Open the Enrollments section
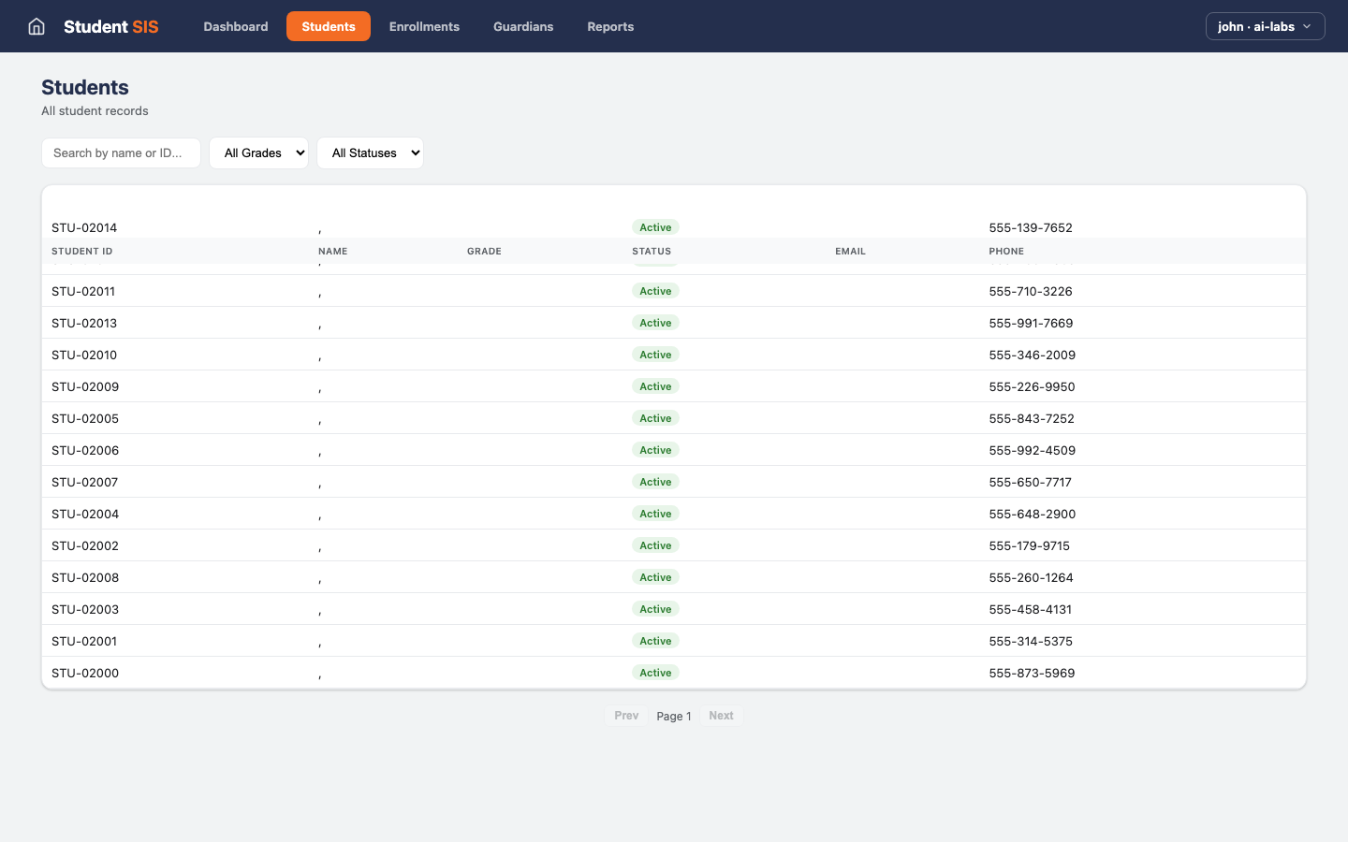The width and height of the screenshot is (1348, 842). [424, 26]
